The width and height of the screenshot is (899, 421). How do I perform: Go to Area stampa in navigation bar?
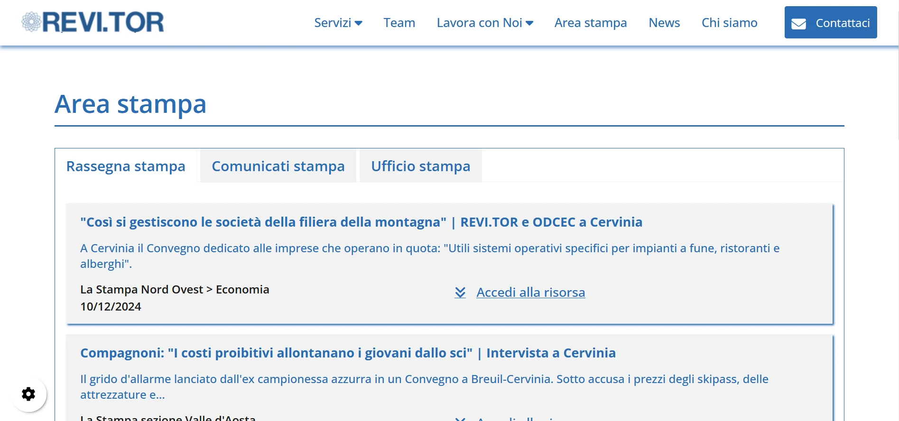click(590, 23)
